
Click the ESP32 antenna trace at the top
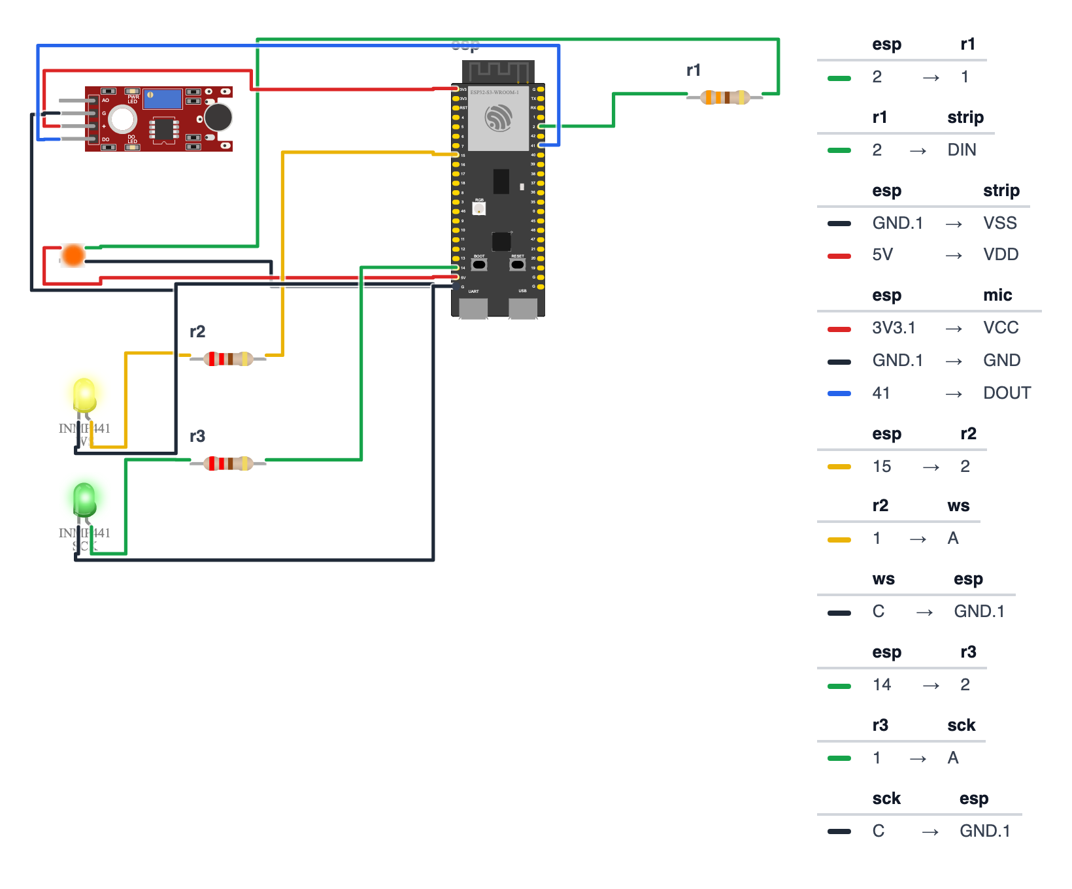click(x=498, y=71)
